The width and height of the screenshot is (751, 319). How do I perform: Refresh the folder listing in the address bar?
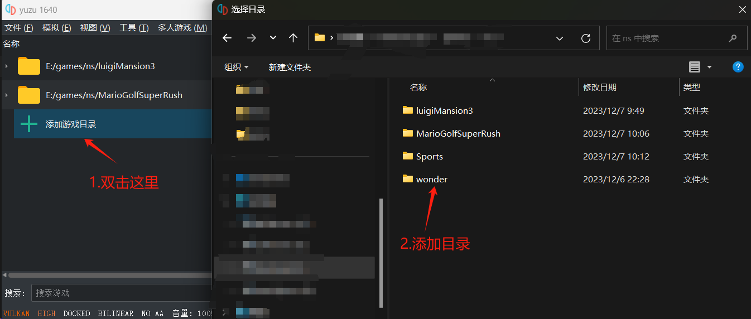coord(585,38)
